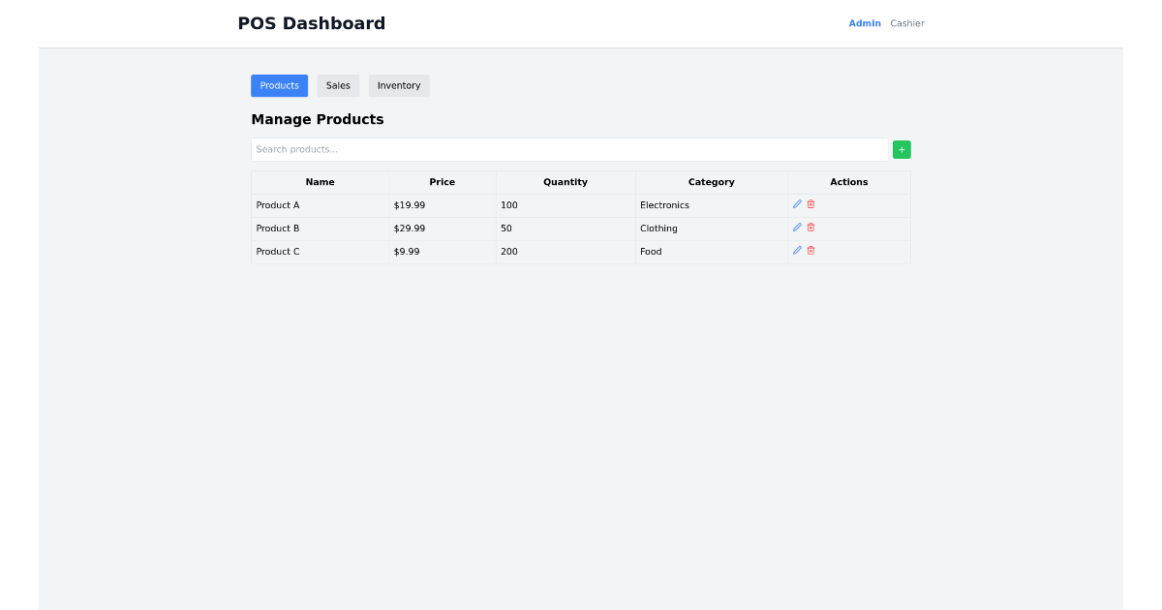This screenshot has height=610, width=1162.
Task: Open the edit icon for Product B
Action: 796,228
